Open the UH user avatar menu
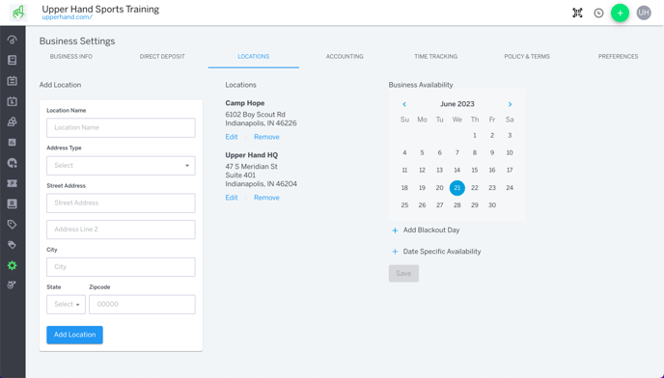The height and width of the screenshot is (378, 664). pyautogui.click(x=644, y=13)
